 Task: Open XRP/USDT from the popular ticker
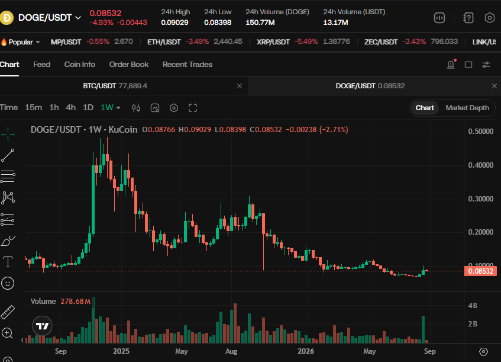pyautogui.click(x=303, y=42)
